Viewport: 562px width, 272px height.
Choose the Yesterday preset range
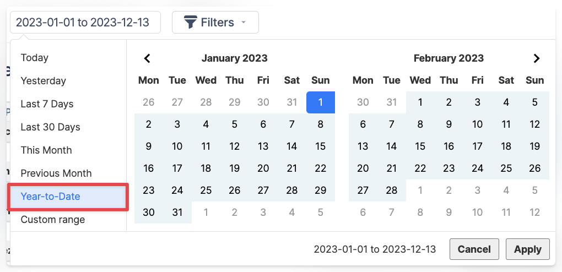pos(44,81)
